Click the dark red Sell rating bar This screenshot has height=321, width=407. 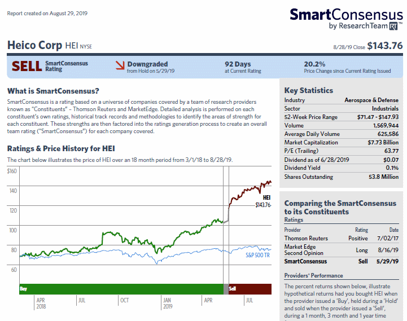tap(250, 289)
